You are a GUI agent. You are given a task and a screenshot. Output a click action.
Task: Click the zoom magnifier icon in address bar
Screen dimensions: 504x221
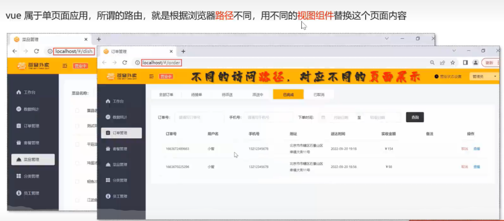[432, 63]
